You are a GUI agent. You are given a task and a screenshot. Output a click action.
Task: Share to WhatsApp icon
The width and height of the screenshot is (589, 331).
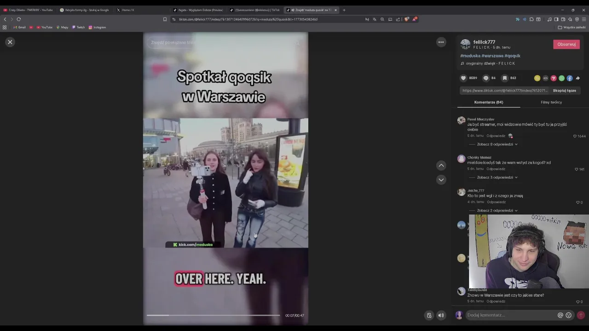561,78
